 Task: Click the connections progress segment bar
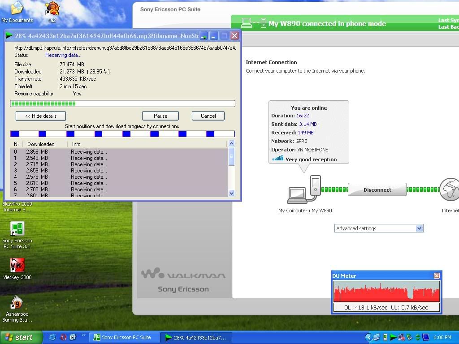[x=122, y=134]
